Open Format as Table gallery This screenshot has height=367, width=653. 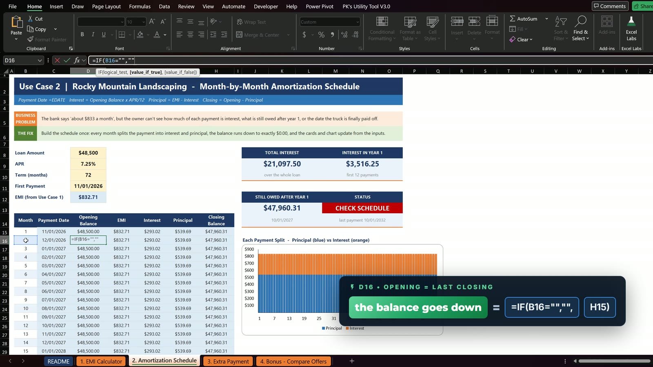(410, 28)
